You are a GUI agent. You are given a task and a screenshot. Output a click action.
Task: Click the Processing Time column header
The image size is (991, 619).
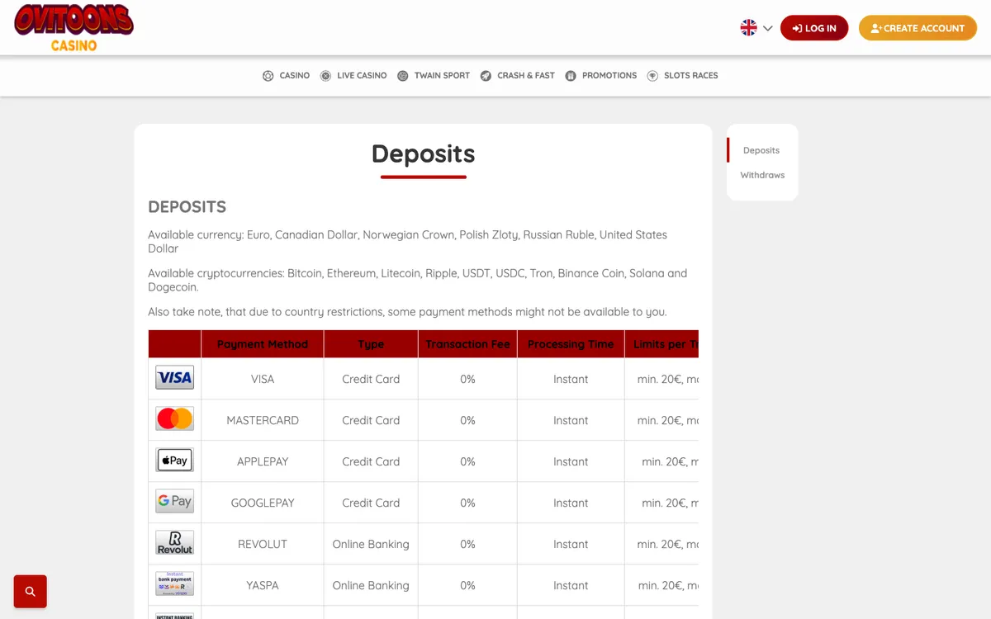click(571, 344)
